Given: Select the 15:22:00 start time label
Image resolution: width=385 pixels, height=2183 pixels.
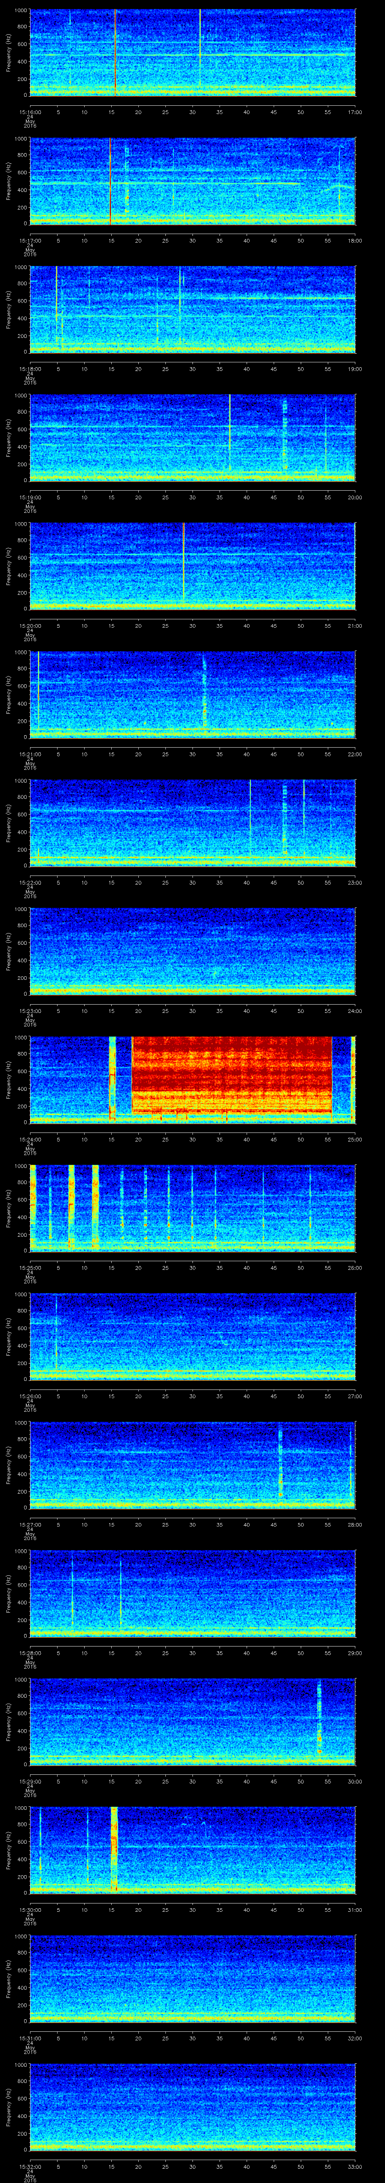Looking at the screenshot, I should point(30,882).
